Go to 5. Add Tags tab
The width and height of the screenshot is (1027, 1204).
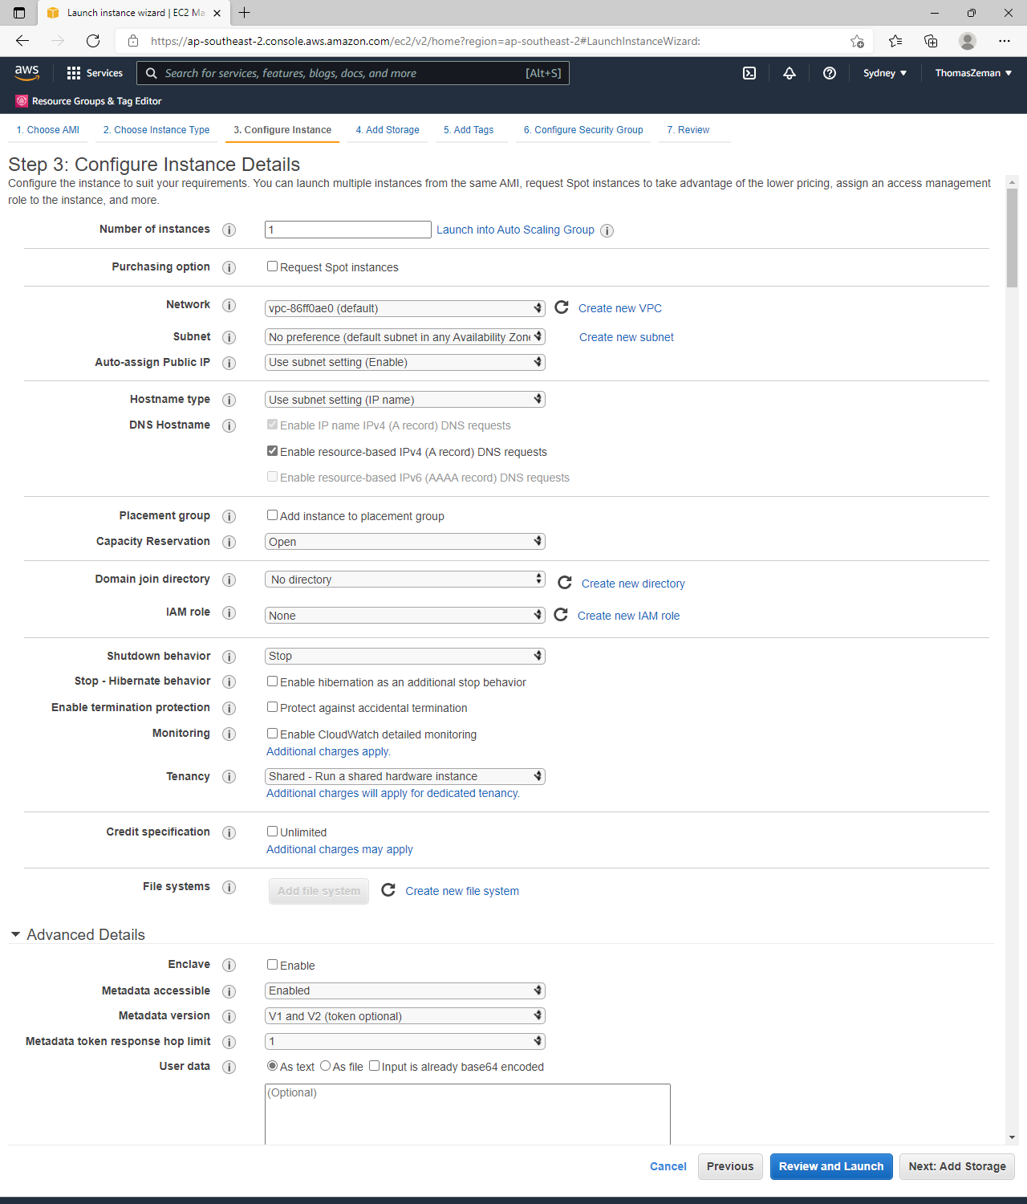tap(469, 130)
